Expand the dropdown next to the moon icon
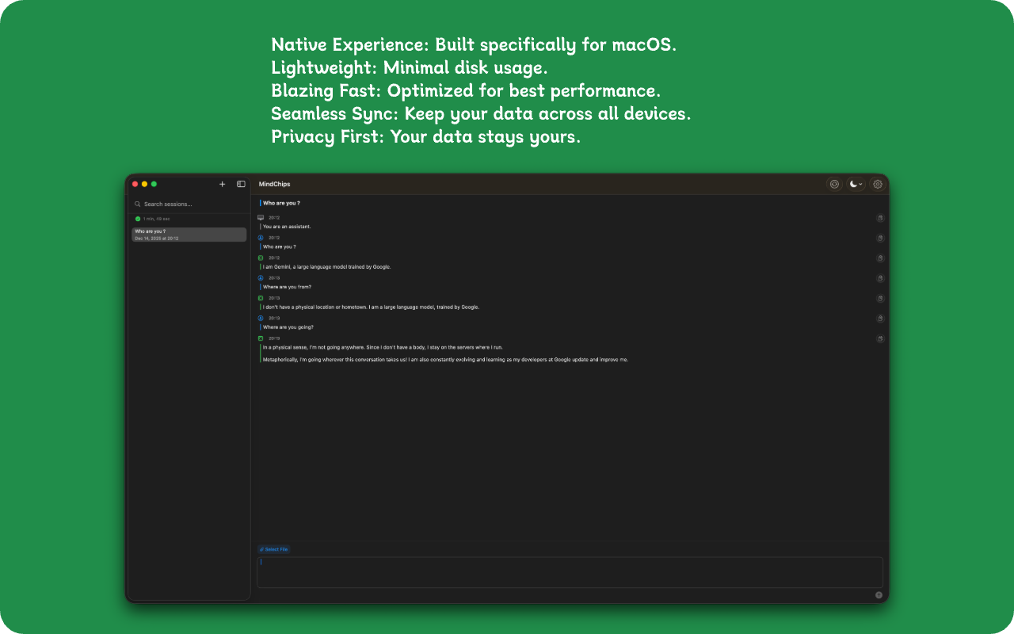 click(861, 184)
